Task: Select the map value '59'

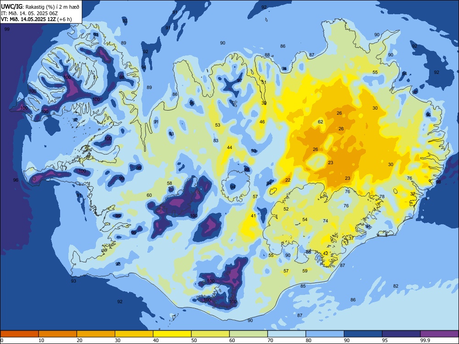Action: click(305, 271)
